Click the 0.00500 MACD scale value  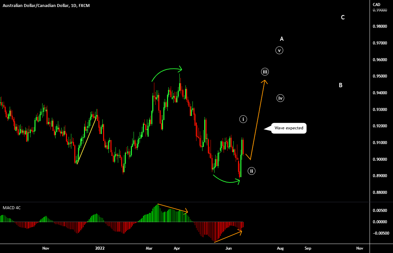pyautogui.click(x=380, y=211)
